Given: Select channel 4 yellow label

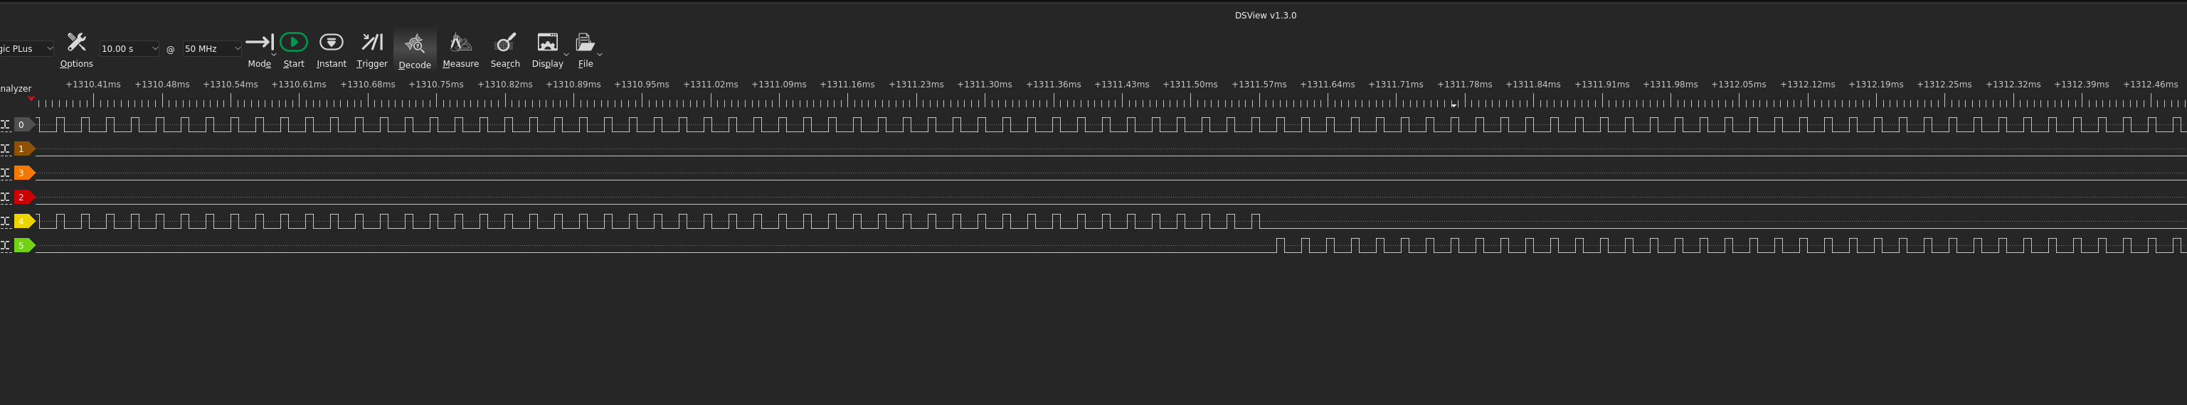Looking at the screenshot, I should (x=23, y=221).
